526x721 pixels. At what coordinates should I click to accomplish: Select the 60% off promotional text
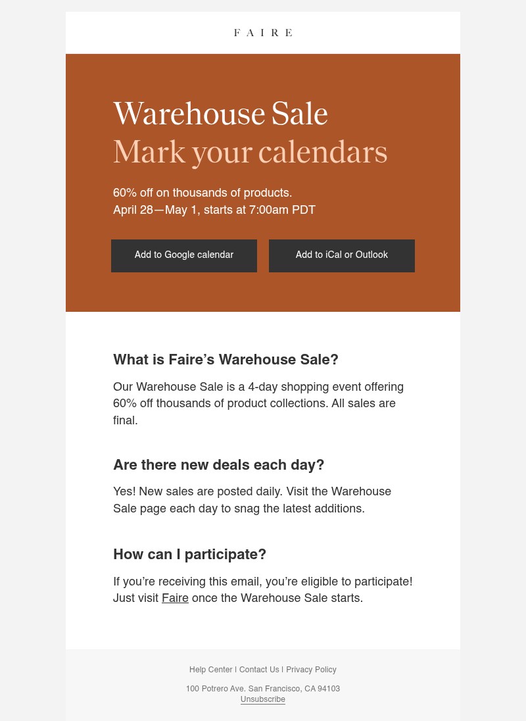[203, 193]
